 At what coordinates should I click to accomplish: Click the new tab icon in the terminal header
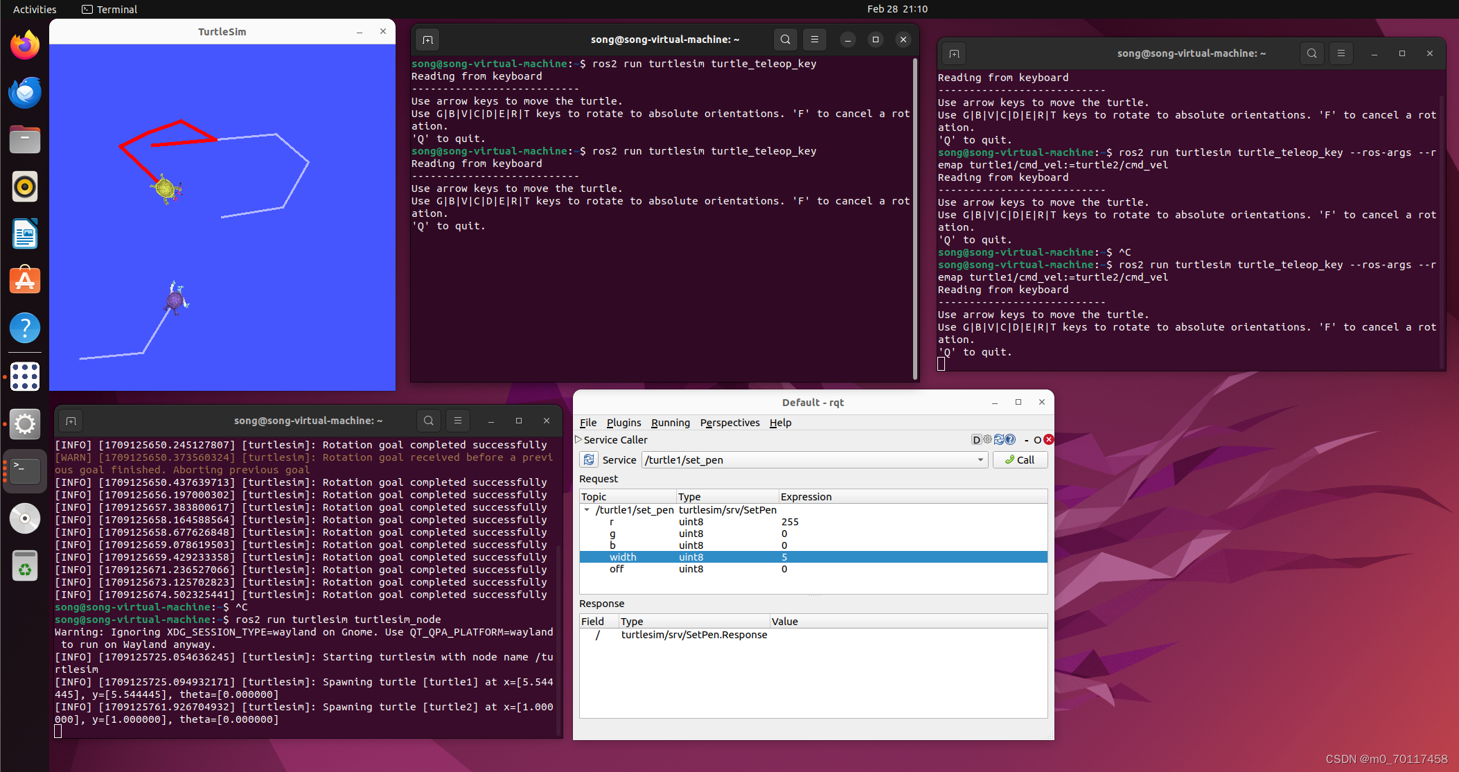427,40
